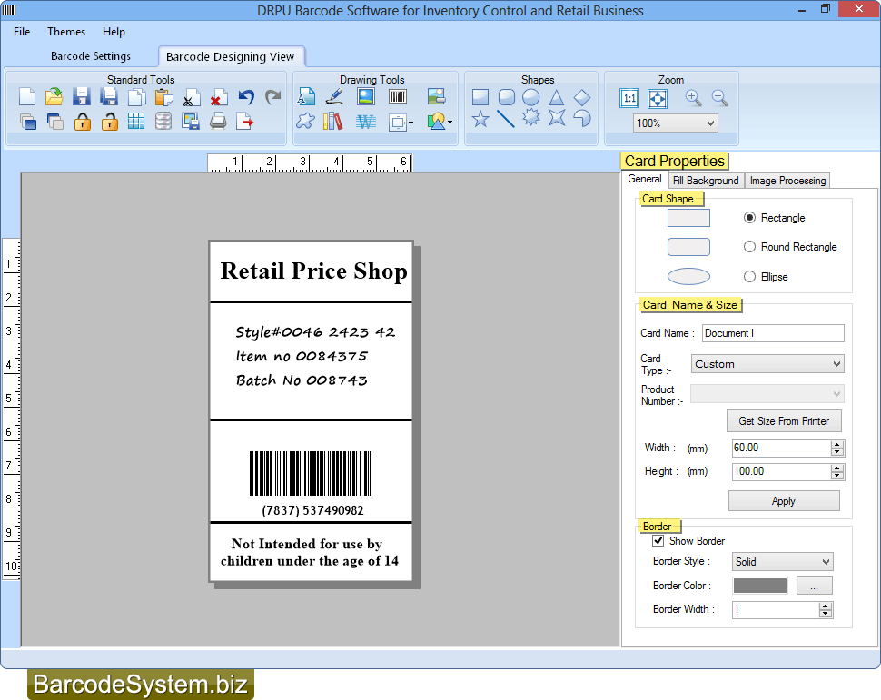Select the Text drawing tool
Screen dimensions: 881x700
click(x=306, y=96)
